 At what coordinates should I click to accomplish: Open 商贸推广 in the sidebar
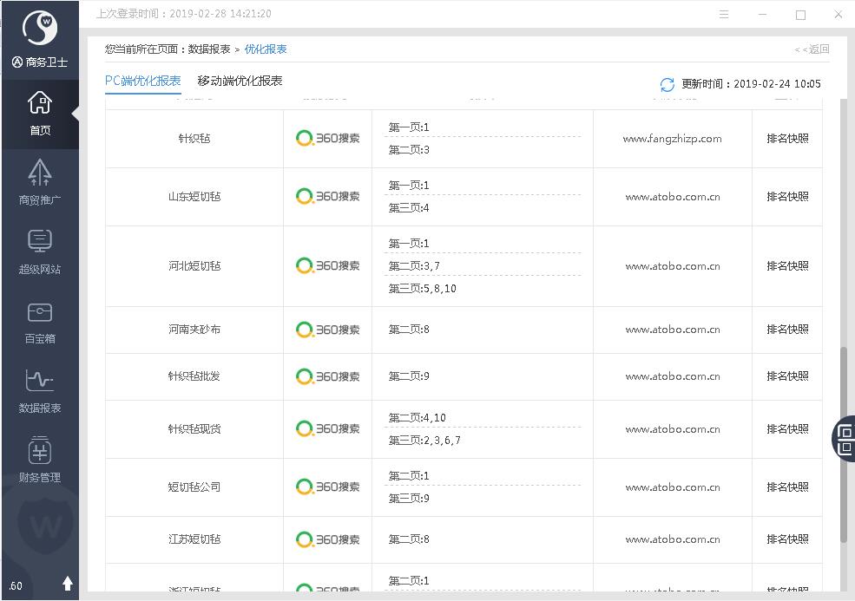point(39,182)
